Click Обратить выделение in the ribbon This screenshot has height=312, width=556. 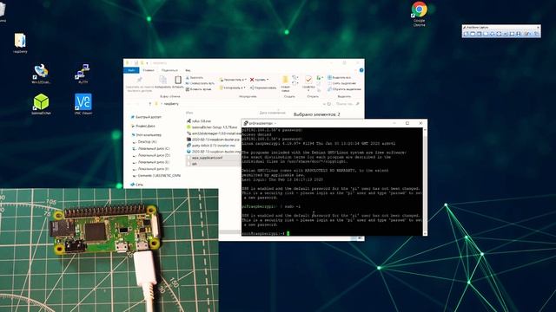tap(344, 89)
